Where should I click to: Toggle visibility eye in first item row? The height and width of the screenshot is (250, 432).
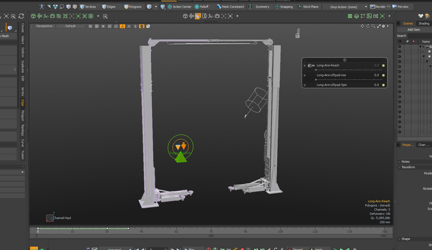point(400,47)
